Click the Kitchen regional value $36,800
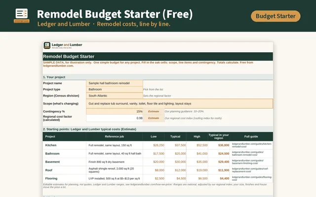Screen dimensions: 316x197 pyautogui.click(x=224, y=145)
